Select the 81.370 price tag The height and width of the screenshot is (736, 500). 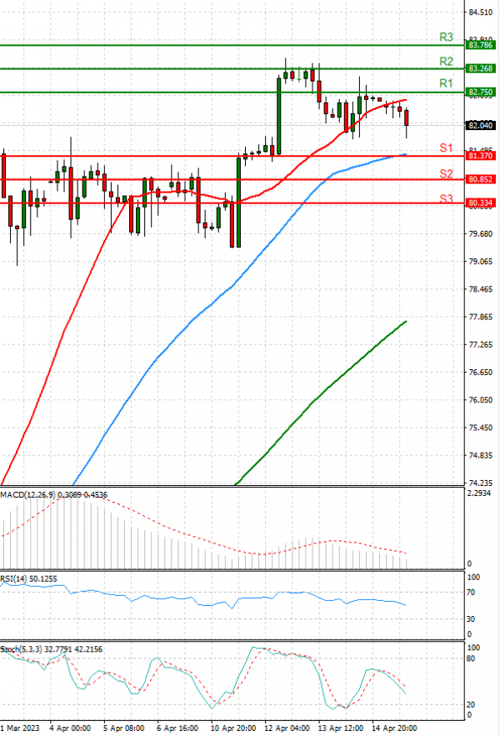pos(480,156)
